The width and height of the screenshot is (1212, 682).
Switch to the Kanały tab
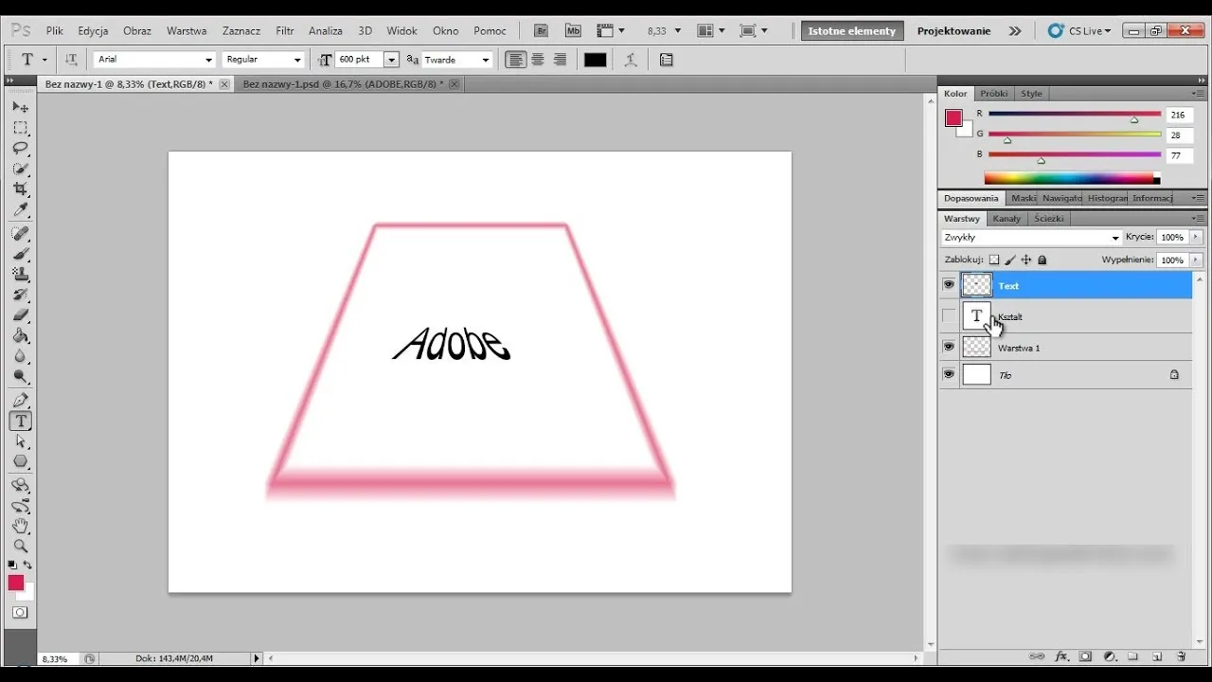coord(1007,218)
